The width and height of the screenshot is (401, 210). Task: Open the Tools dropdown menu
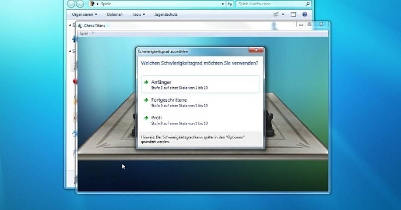point(138,14)
